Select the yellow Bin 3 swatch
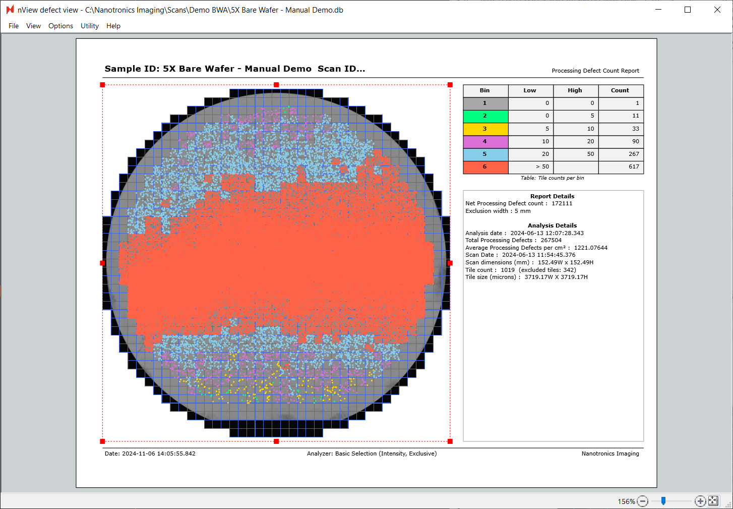Screen dimensions: 733x509 tap(485, 129)
